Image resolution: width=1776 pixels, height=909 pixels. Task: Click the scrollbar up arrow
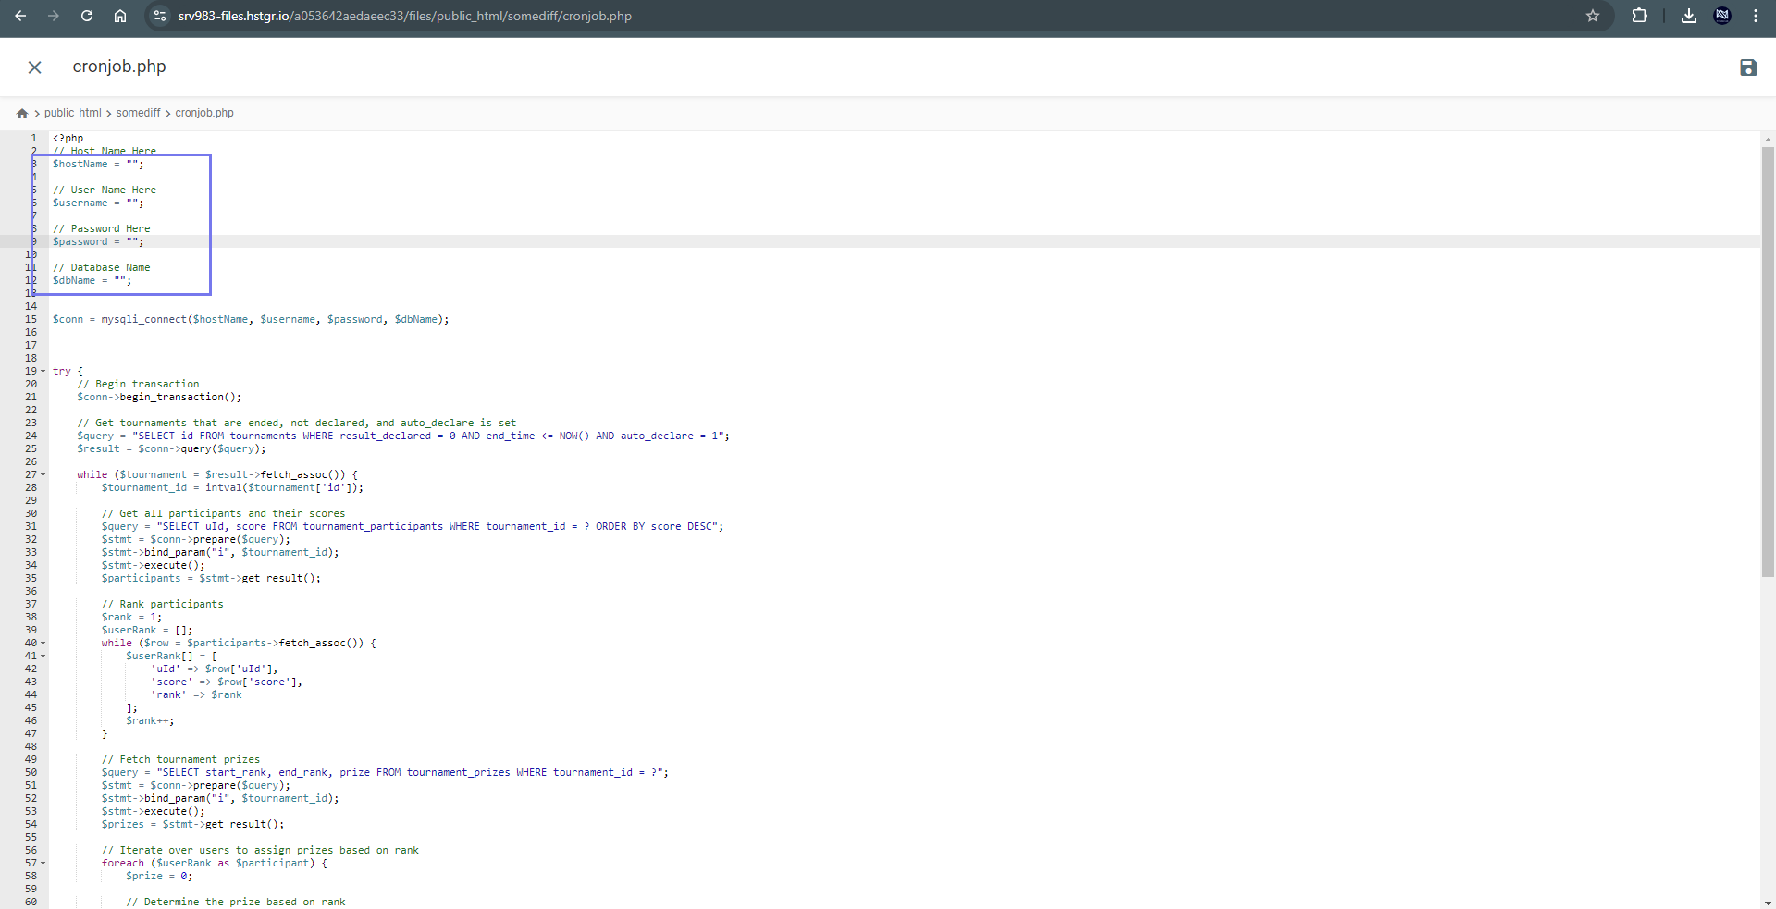[1768, 139]
